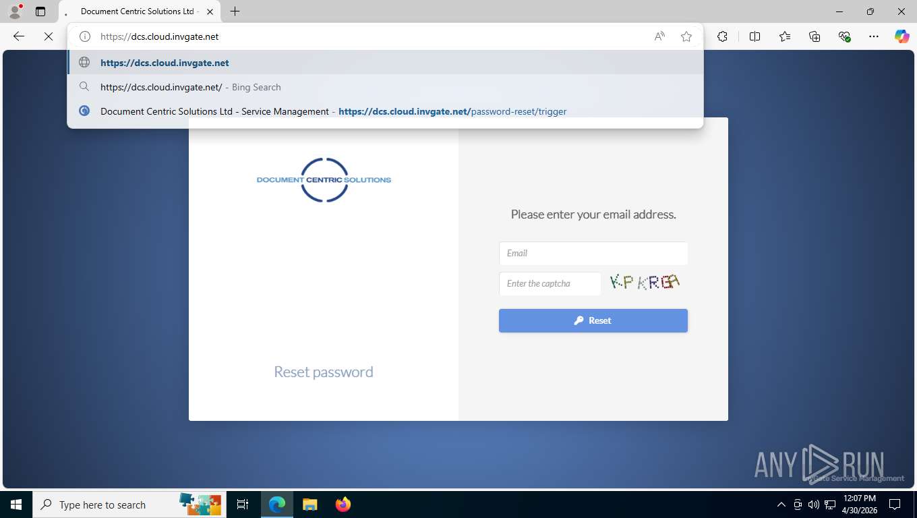Click the address bar URL text

[x=160, y=36]
